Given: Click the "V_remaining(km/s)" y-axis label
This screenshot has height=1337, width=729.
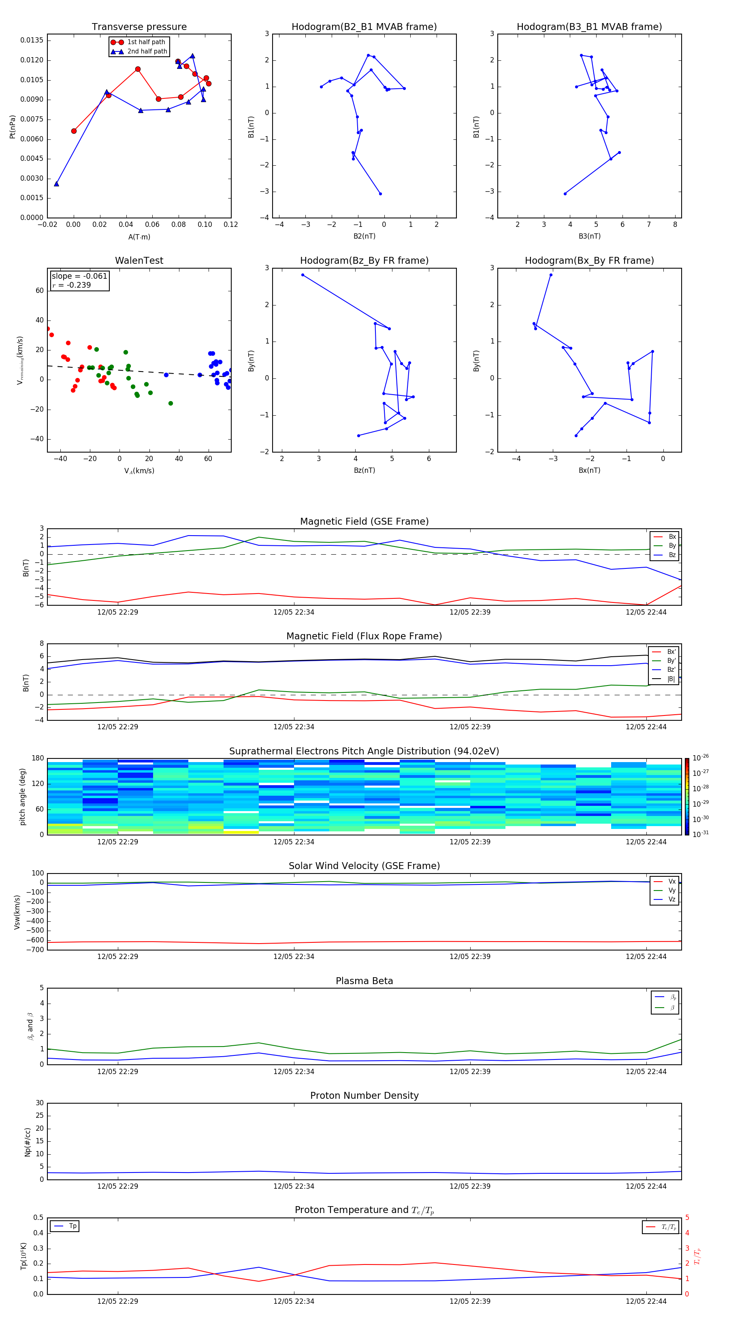Looking at the screenshot, I should pyautogui.click(x=20, y=360).
